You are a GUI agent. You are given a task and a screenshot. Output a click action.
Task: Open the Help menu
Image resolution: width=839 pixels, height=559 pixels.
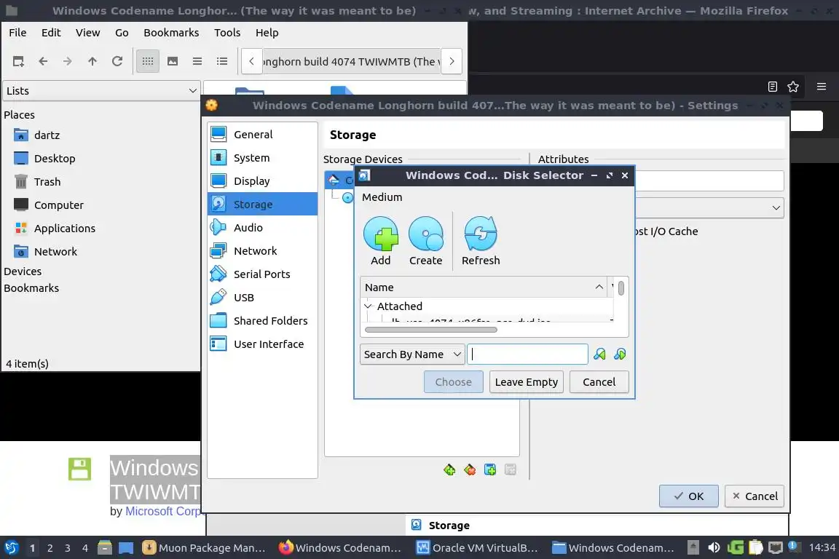click(267, 33)
